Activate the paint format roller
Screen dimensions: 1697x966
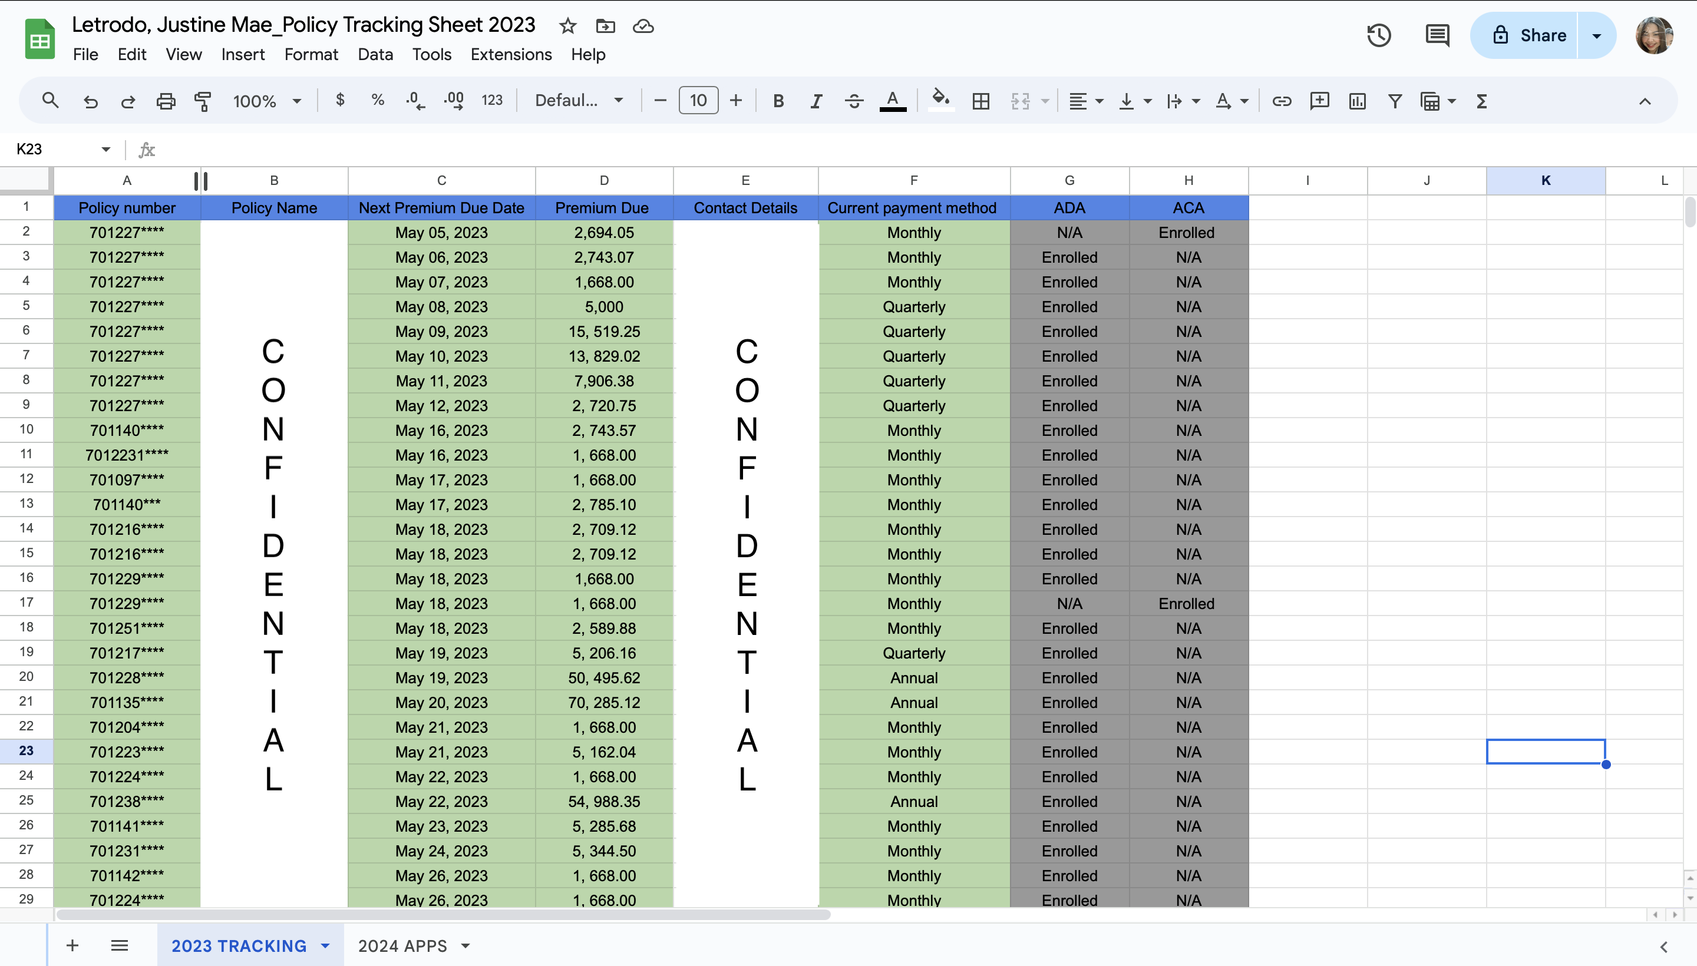[203, 101]
